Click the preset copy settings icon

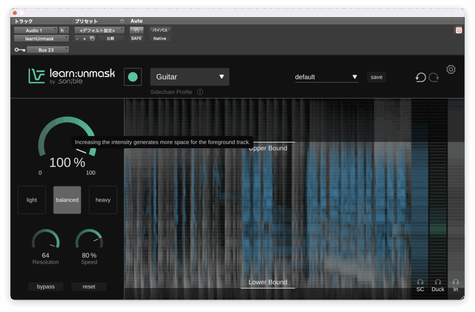[92, 38]
